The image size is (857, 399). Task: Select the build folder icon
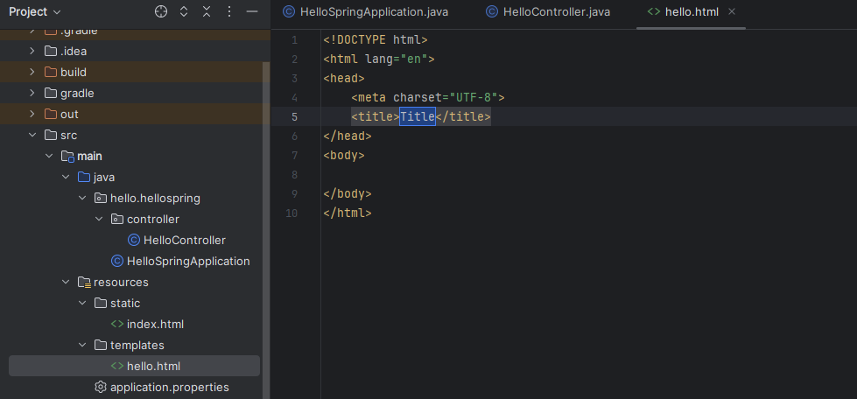pyautogui.click(x=51, y=72)
